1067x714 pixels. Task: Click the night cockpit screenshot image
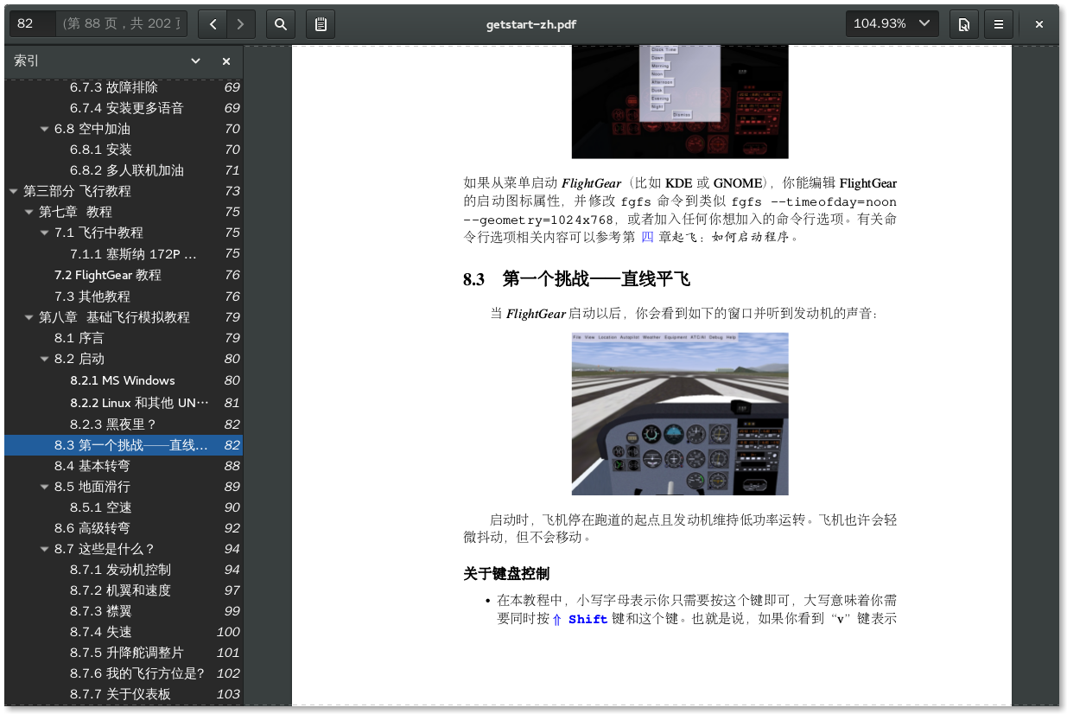[x=680, y=102]
